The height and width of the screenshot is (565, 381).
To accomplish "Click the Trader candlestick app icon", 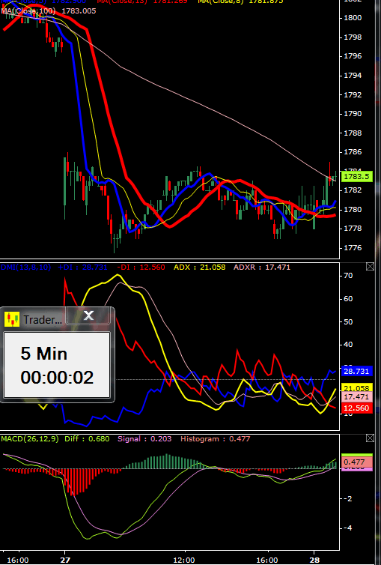I will tap(12, 319).
